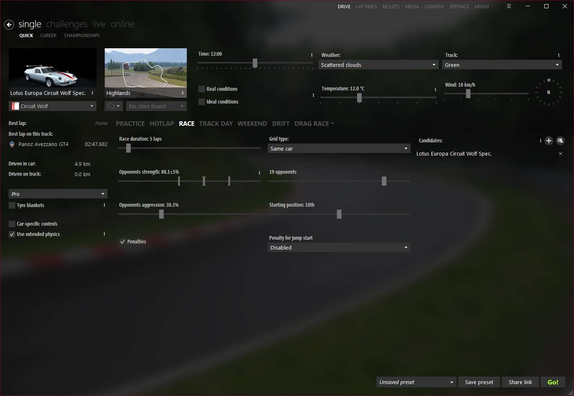Click Save preset button
This screenshot has width=574, height=396.
(x=479, y=382)
